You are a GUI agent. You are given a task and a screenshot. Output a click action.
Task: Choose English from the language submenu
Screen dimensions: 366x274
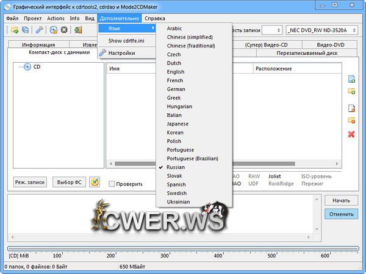tap(176, 72)
